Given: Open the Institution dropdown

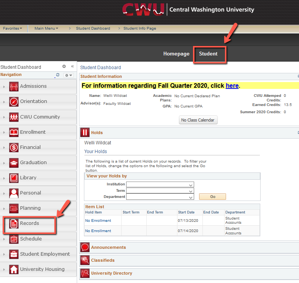Looking at the screenshot, I should (x=160, y=185).
